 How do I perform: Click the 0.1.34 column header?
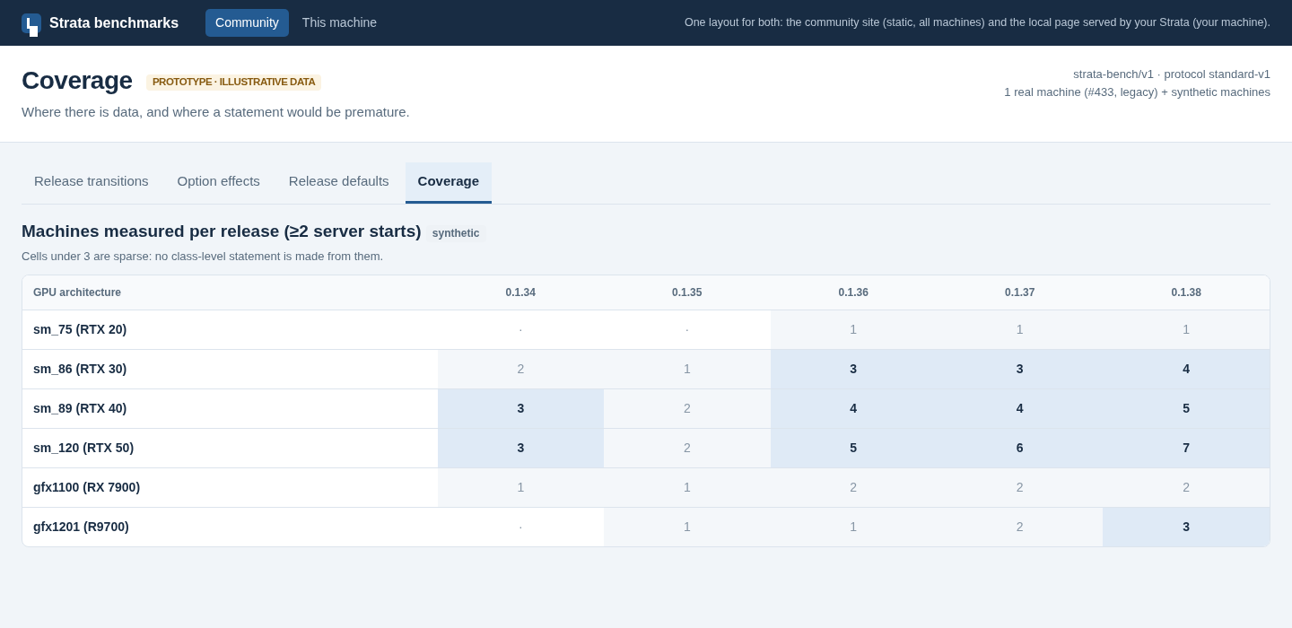[x=520, y=292]
